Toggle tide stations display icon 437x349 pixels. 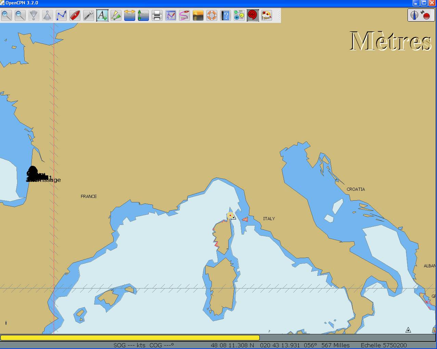point(130,15)
